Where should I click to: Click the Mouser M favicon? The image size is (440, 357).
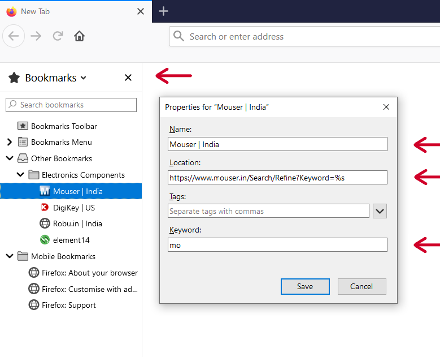coord(45,191)
